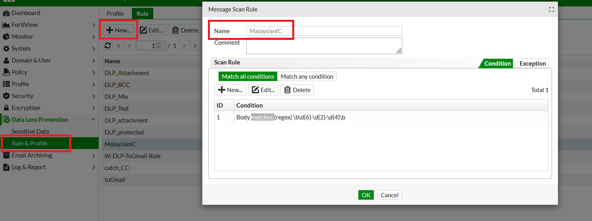Click the Email Archiving icon
This screenshot has width=592, height=221.
click(6, 155)
